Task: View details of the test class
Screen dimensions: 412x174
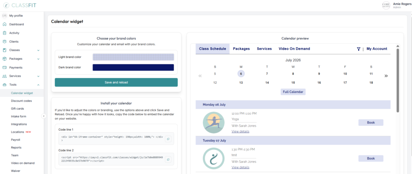Action: [241, 167]
